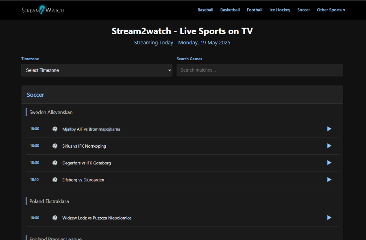Go to the Football section
Viewport: 366px width, 240px height.
tap(255, 10)
